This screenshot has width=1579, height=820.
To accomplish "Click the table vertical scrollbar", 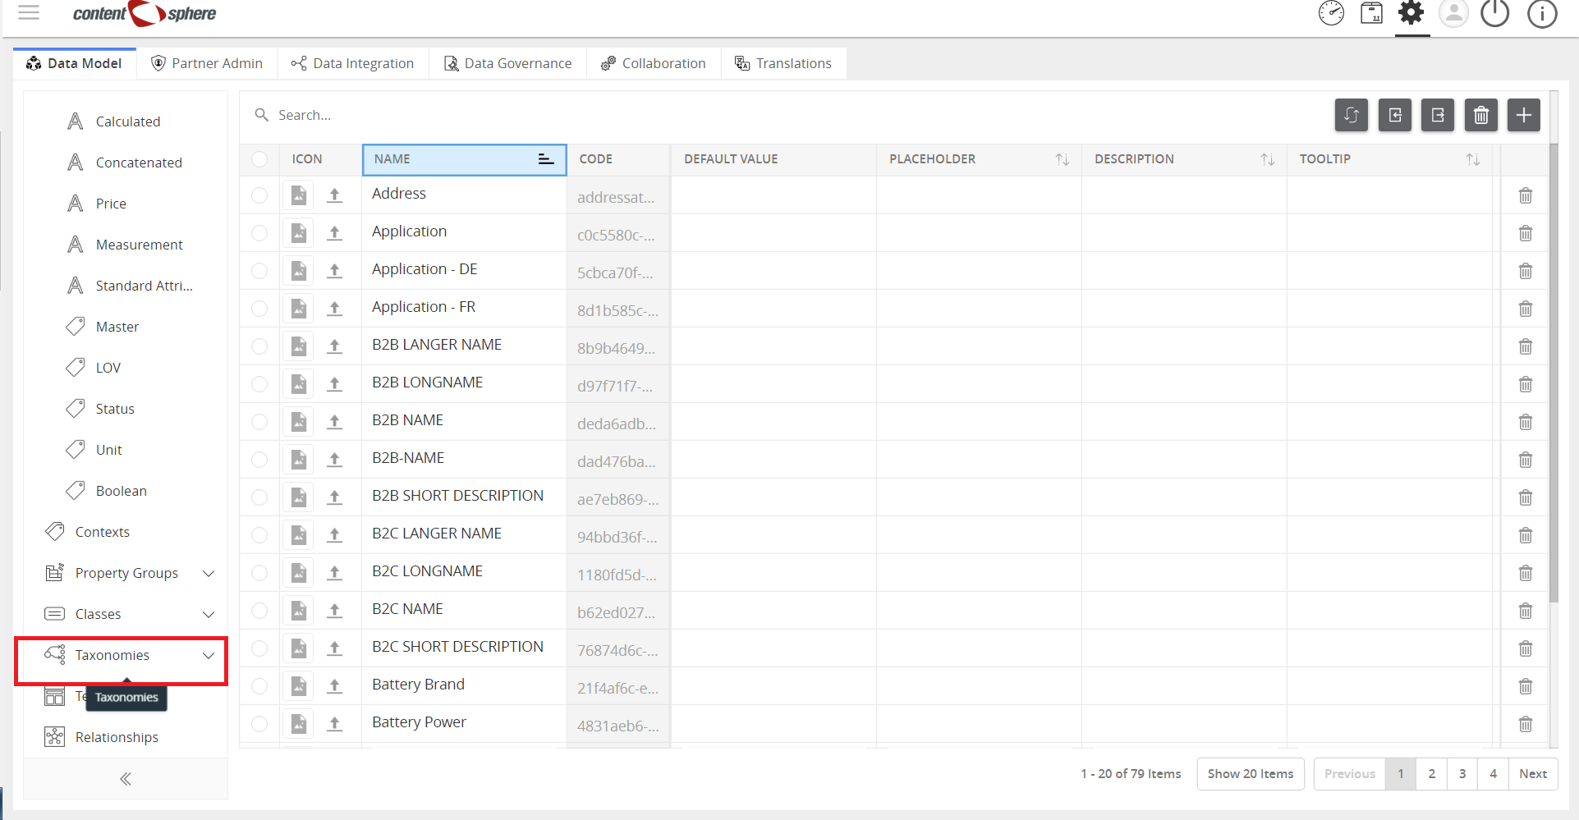I will (1554, 373).
